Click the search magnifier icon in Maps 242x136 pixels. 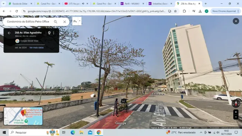pos(56,22)
